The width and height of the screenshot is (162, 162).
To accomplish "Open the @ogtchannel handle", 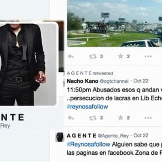I will pyautogui.click(x=114, y=81).
